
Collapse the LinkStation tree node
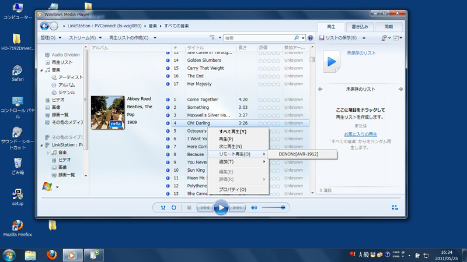pyautogui.click(x=42, y=145)
